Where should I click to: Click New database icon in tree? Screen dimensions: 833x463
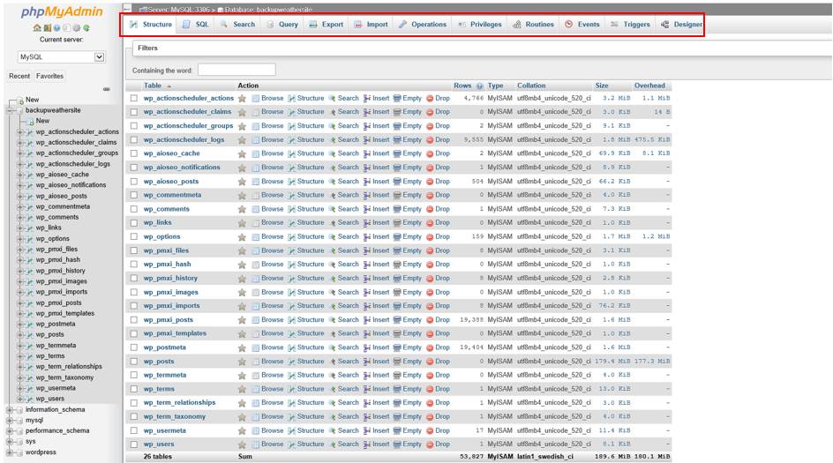tap(20, 100)
